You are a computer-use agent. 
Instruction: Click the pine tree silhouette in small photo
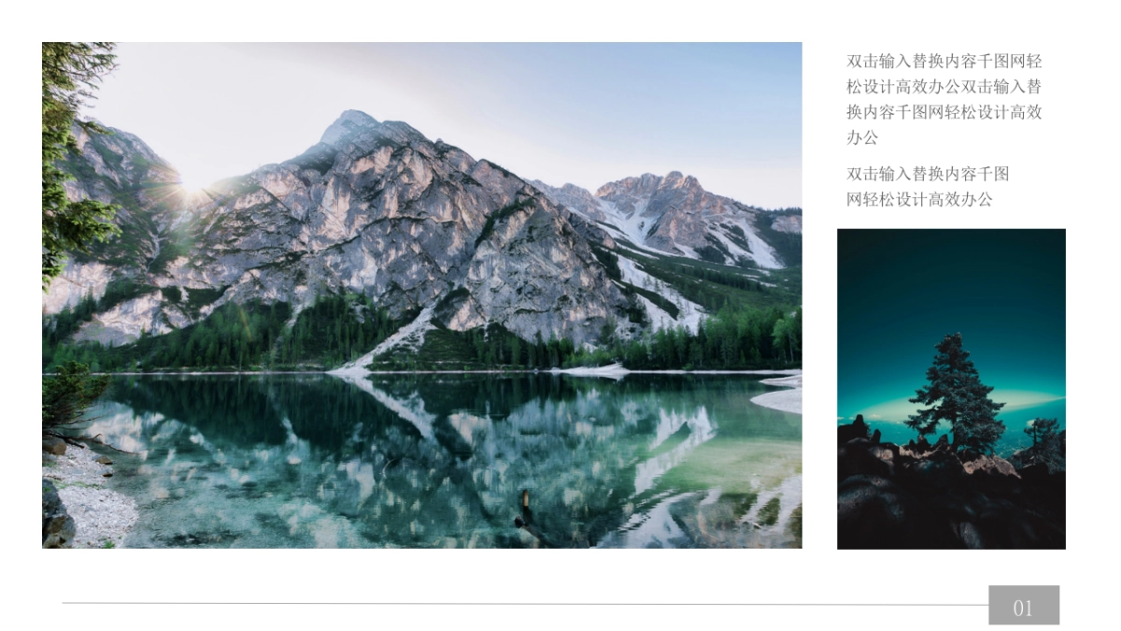pyautogui.click(x=954, y=394)
